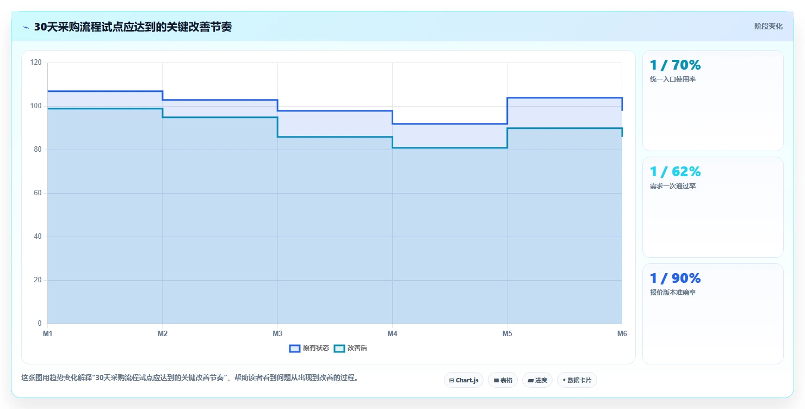Click the 20 y-axis label
The height and width of the screenshot is (409, 805).
[38, 280]
